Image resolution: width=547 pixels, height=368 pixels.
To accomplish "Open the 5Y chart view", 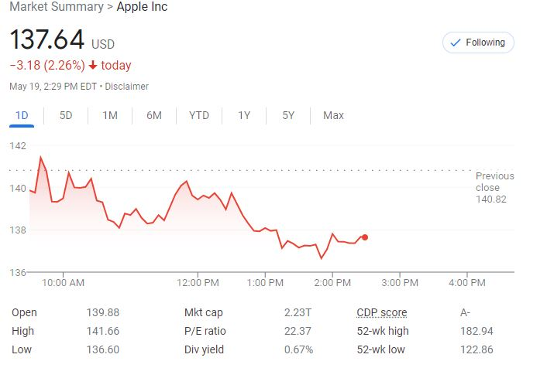I will pyautogui.click(x=288, y=116).
